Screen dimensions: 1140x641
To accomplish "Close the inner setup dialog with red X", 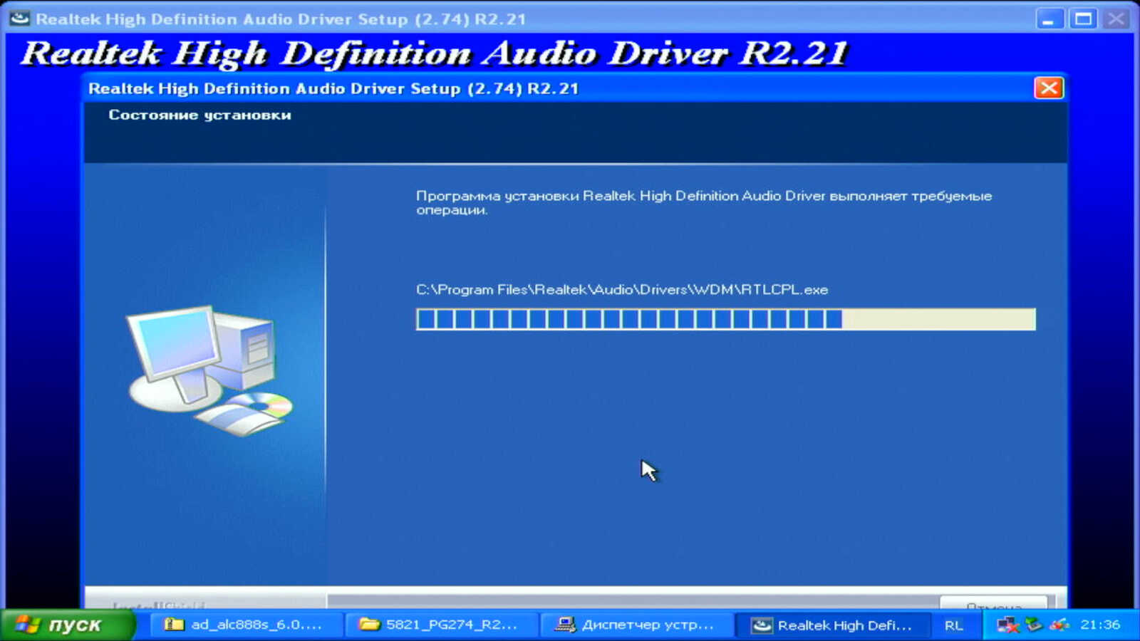I will [x=1048, y=88].
